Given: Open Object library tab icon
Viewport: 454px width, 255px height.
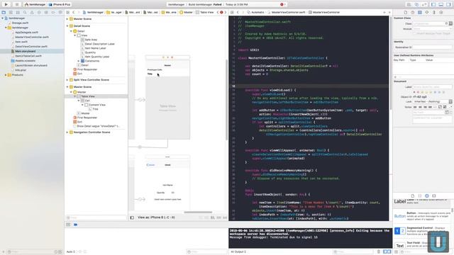Looking at the screenshot, I should [x=427, y=195].
